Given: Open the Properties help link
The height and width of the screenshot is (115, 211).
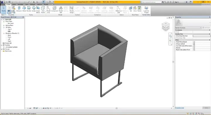Looking at the screenshot, I should click(180, 108).
